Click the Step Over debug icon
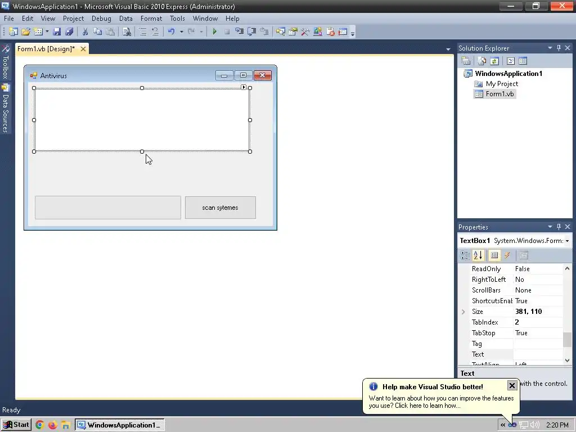 [251, 31]
